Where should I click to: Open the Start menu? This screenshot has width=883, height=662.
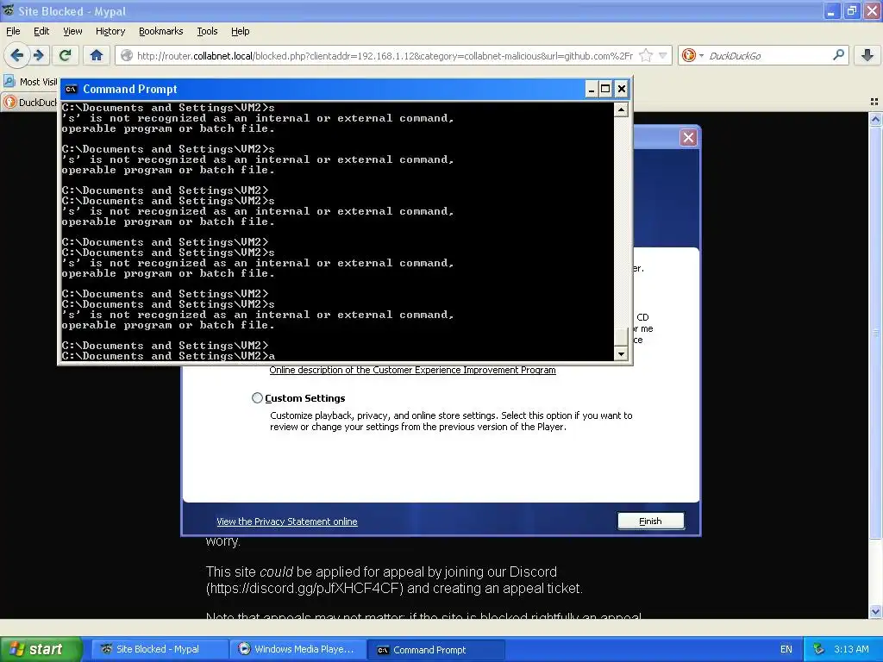pos(41,649)
